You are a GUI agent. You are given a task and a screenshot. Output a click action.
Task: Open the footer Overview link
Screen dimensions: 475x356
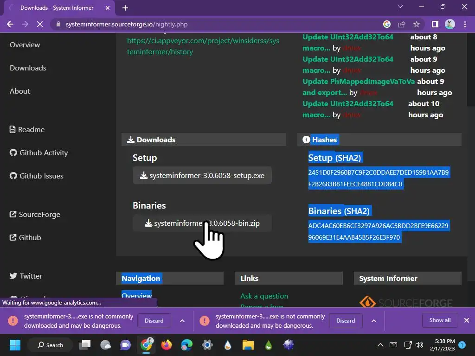[x=137, y=295]
